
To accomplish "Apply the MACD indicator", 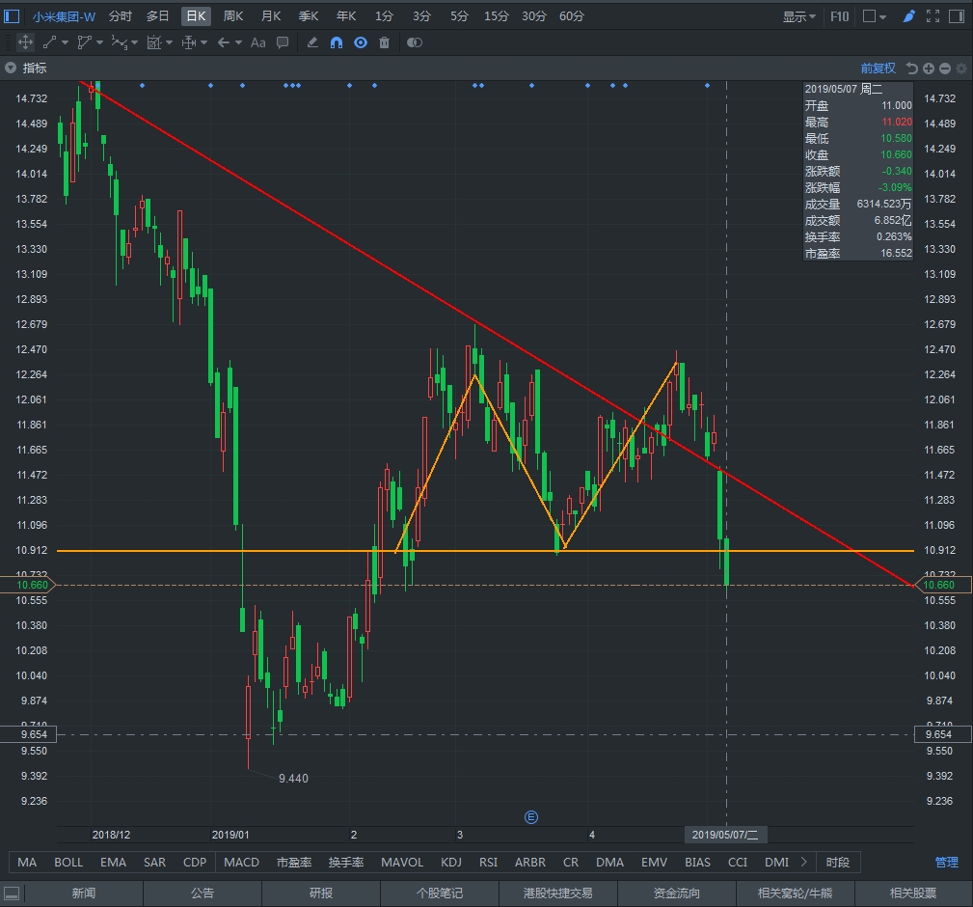I will point(241,862).
